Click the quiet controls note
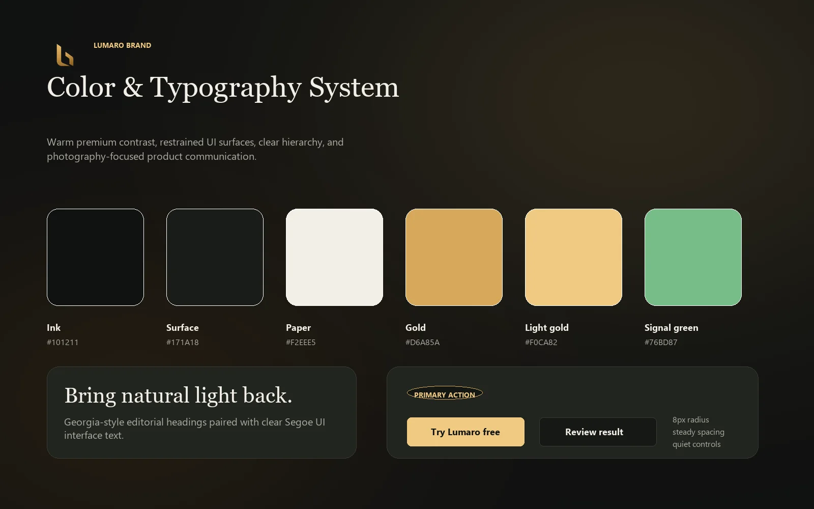The height and width of the screenshot is (509, 814). point(696,444)
